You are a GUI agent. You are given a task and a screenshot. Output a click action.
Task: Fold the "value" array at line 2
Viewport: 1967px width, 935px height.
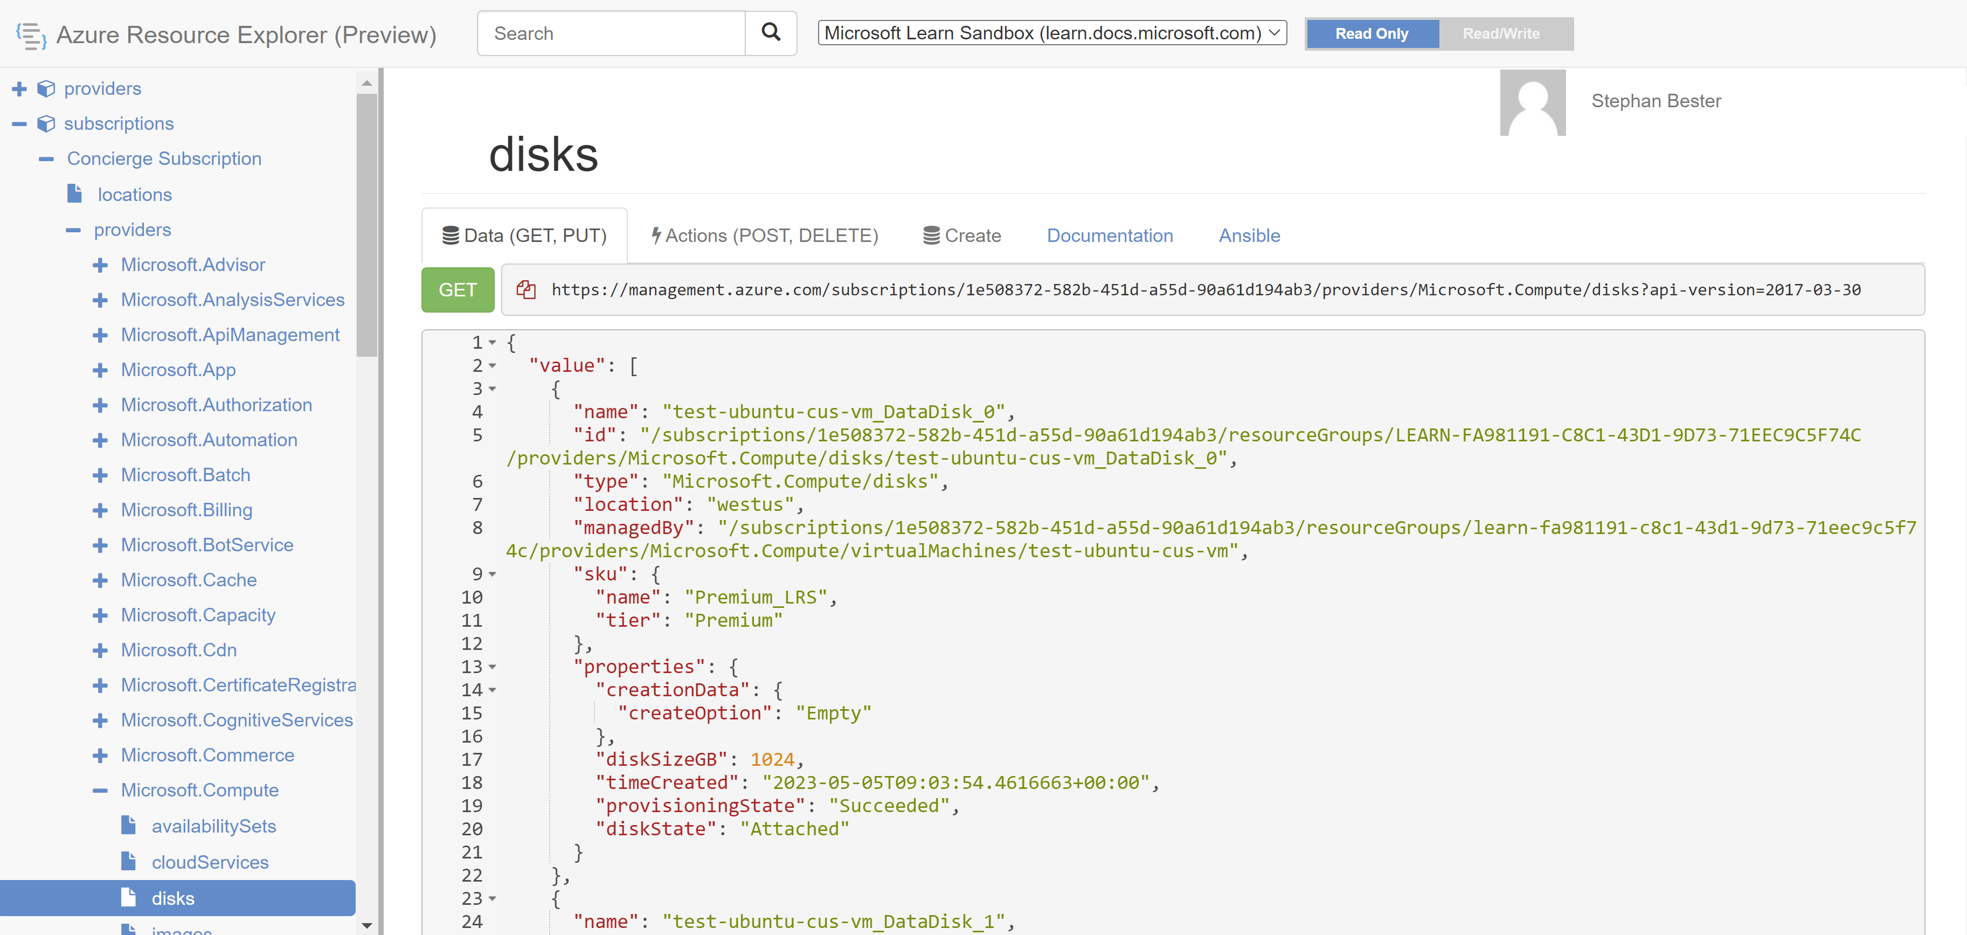(493, 365)
